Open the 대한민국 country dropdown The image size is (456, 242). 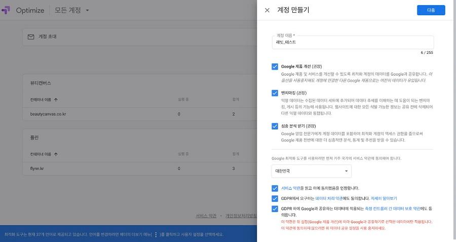(311, 171)
